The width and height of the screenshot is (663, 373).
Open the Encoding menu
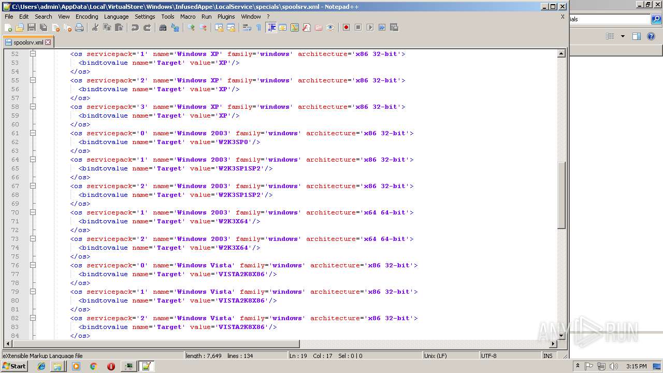click(87, 17)
